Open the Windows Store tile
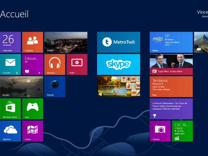Image resolution: width=208 pixels, height=156 pixels. pos(10,109)
